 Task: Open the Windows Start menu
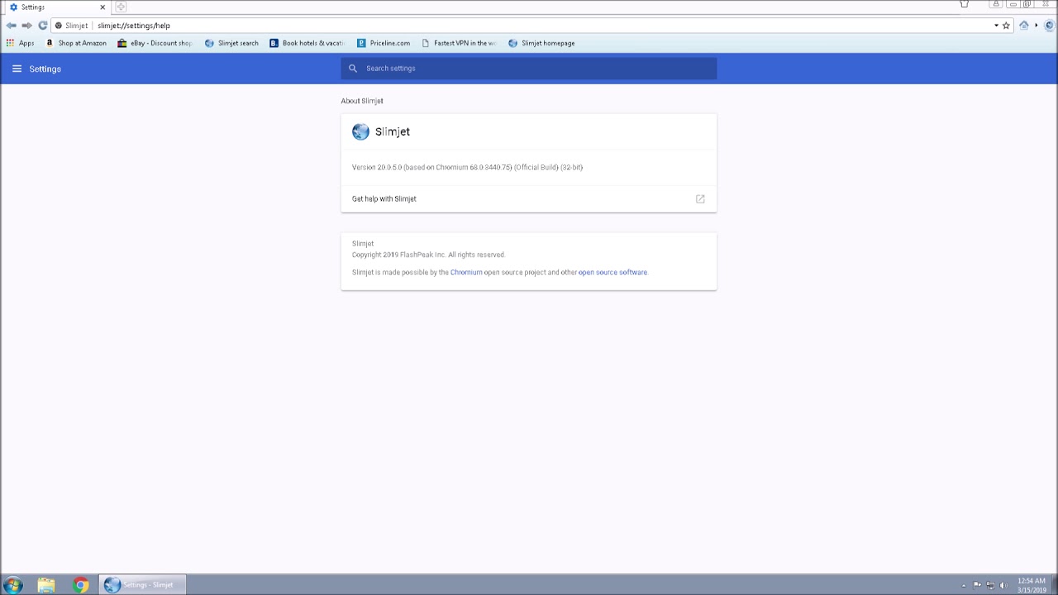click(12, 585)
